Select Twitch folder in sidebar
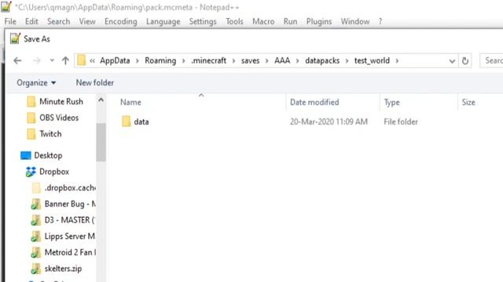The image size is (503, 282). click(x=50, y=134)
